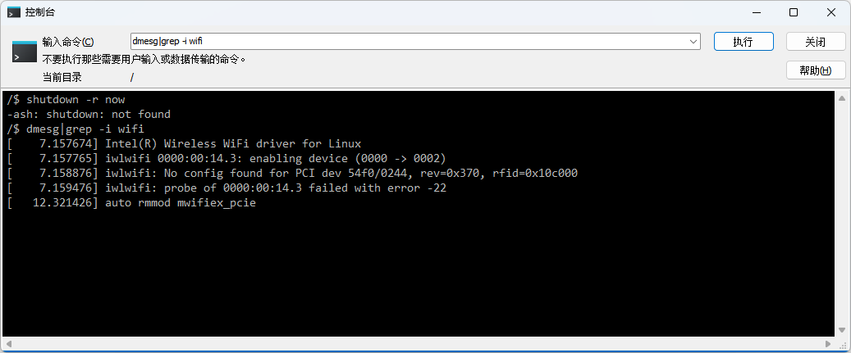Click the scrollbar down arrow in terminal output

(x=841, y=328)
